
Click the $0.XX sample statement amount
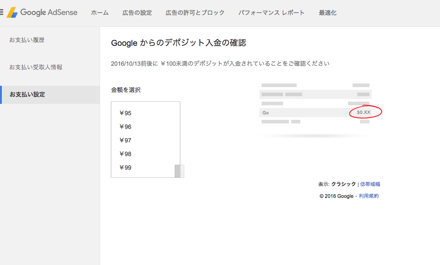[364, 112]
